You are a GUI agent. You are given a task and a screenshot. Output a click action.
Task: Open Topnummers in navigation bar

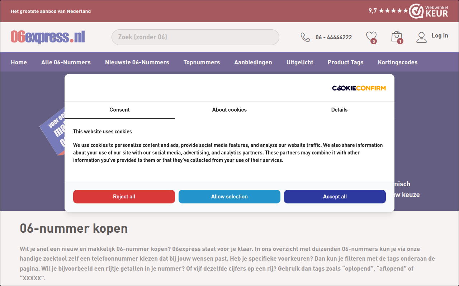[x=202, y=62]
